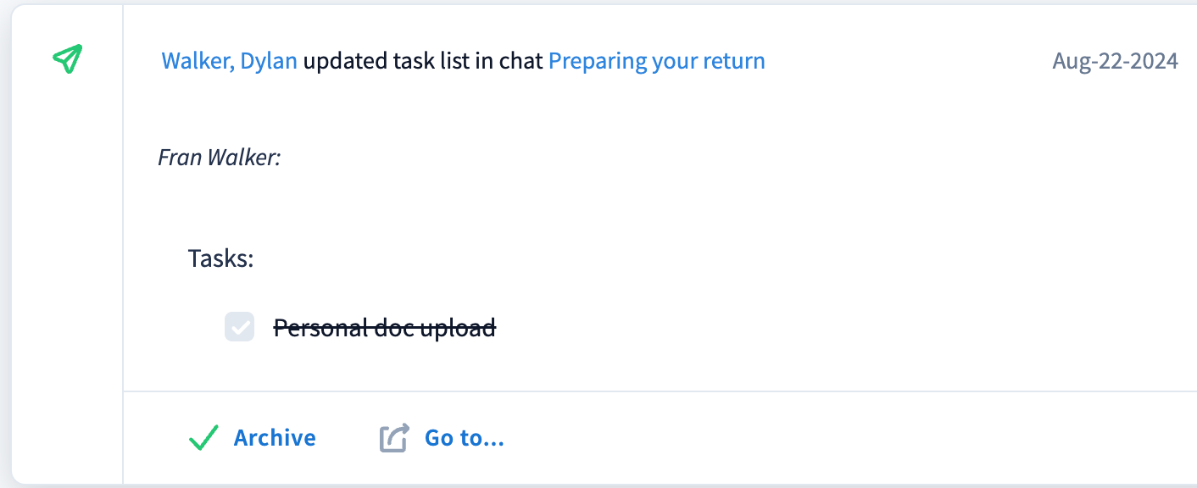Click the Go to arrow icon
Screen dimensions: 1197x488
tap(394, 438)
